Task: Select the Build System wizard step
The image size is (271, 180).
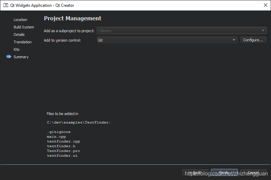Action: point(24,27)
